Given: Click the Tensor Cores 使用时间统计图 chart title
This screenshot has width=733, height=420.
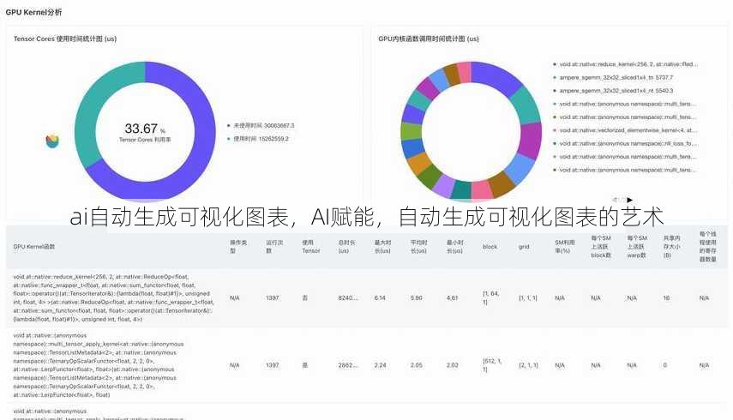Looking at the screenshot, I should pyautogui.click(x=65, y=39).
